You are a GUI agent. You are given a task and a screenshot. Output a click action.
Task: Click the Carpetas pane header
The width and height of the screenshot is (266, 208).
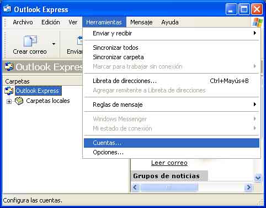(42, 81)
